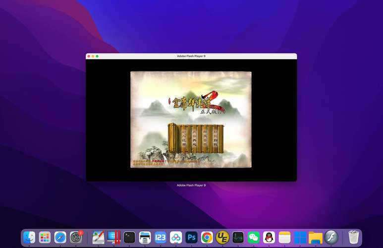
Task: Minimize the Flash Player window with yellow button
Action: coord(93,56)
